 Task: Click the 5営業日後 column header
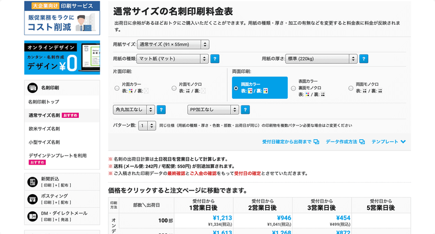[381, 205]
